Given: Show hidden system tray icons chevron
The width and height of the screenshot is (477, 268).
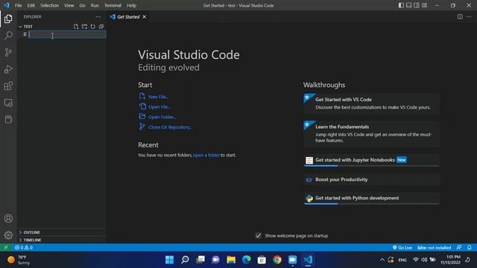Looking at the screenshot, I should tap(382, 260).
